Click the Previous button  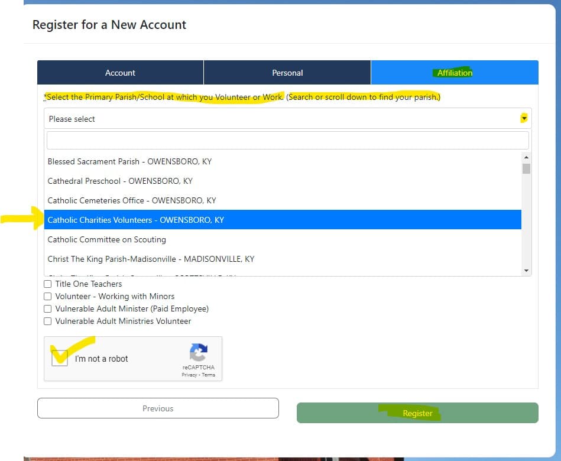click(x=158, y=408)
